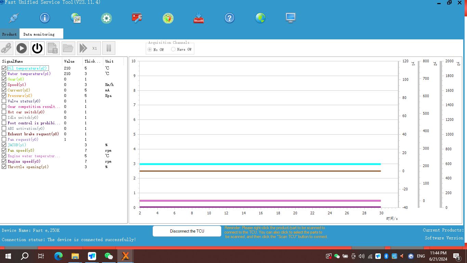467x263 pixels.
Task: Open the blue information icon
Action: [x=45, y=18]
